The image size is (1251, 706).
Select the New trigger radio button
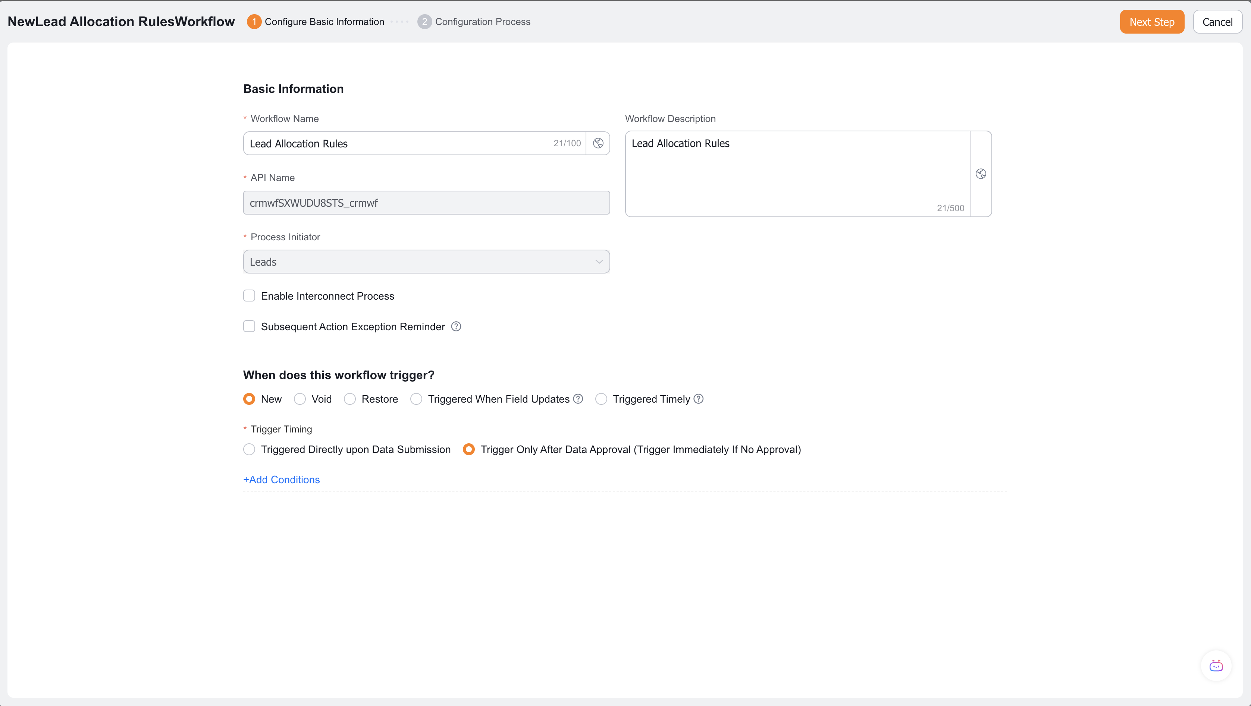tap(249, 399)
